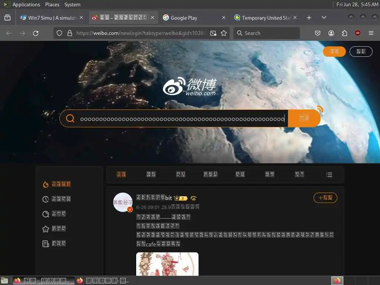Switch to the Win7 Simu tab

coord(51,18)
